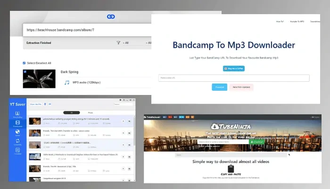The width and height of the screenshot is (330, 189).
Task: Click the Bandcamp downloader URL input field
Action: [x=234, y=78]
